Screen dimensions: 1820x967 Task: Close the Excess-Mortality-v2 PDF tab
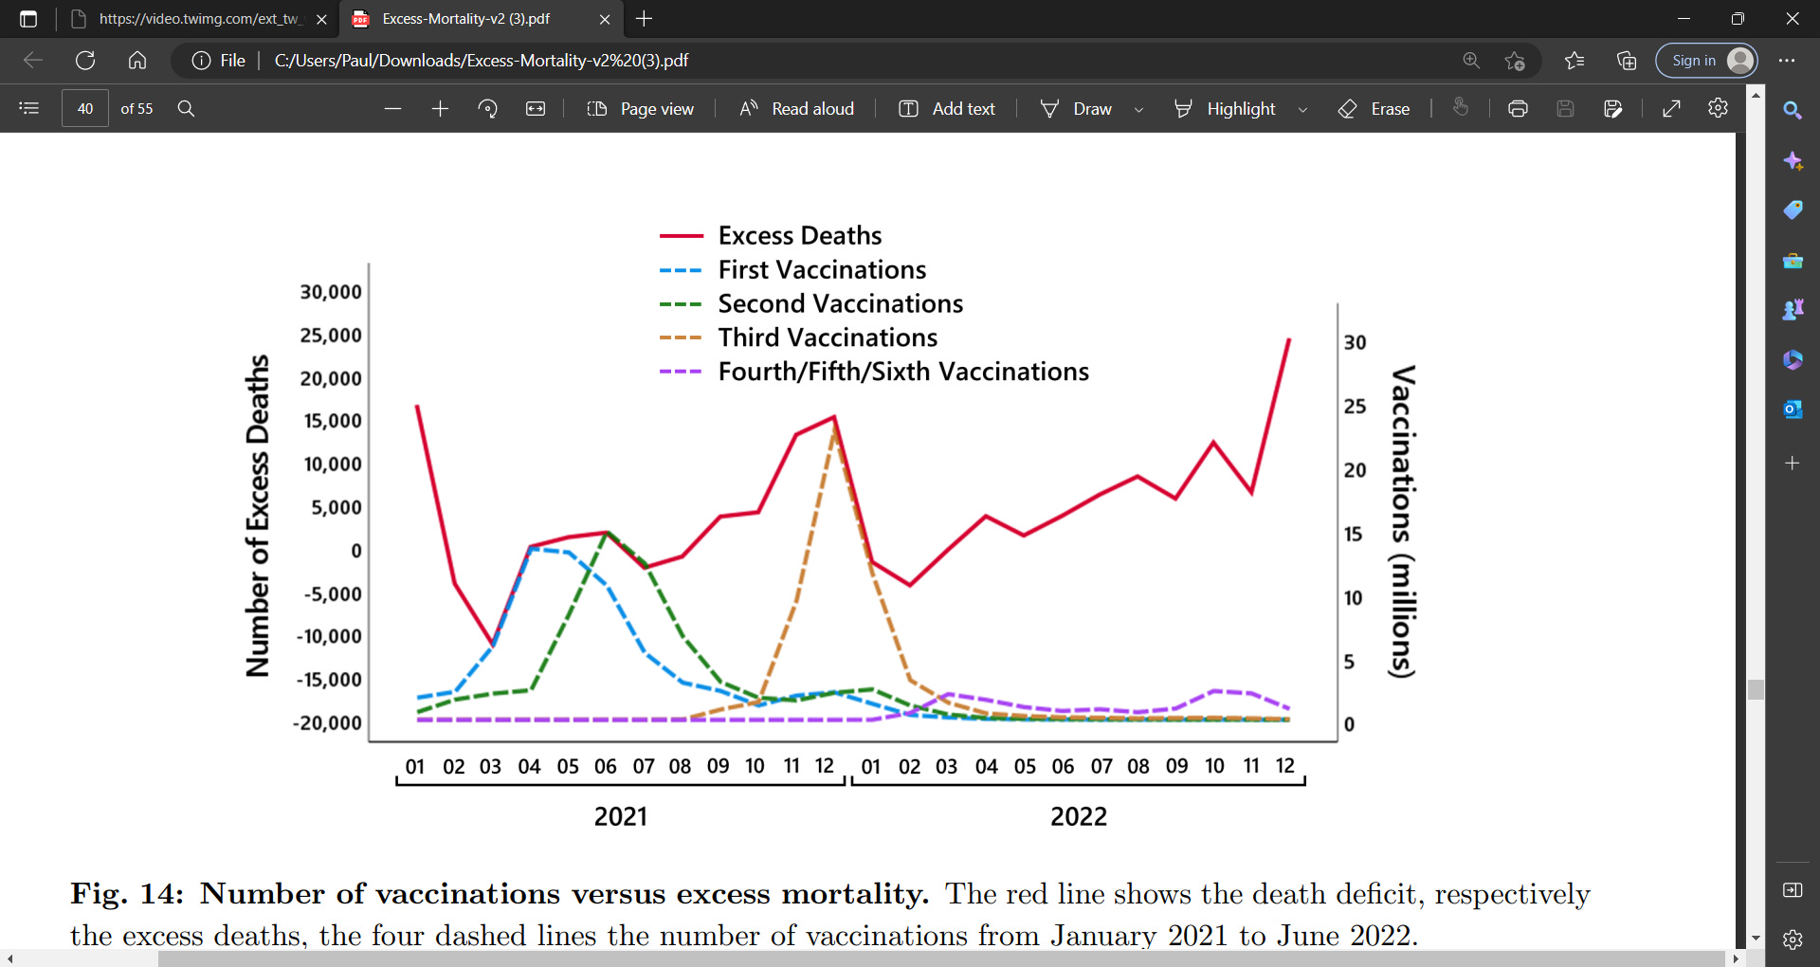tap(605, 19)
